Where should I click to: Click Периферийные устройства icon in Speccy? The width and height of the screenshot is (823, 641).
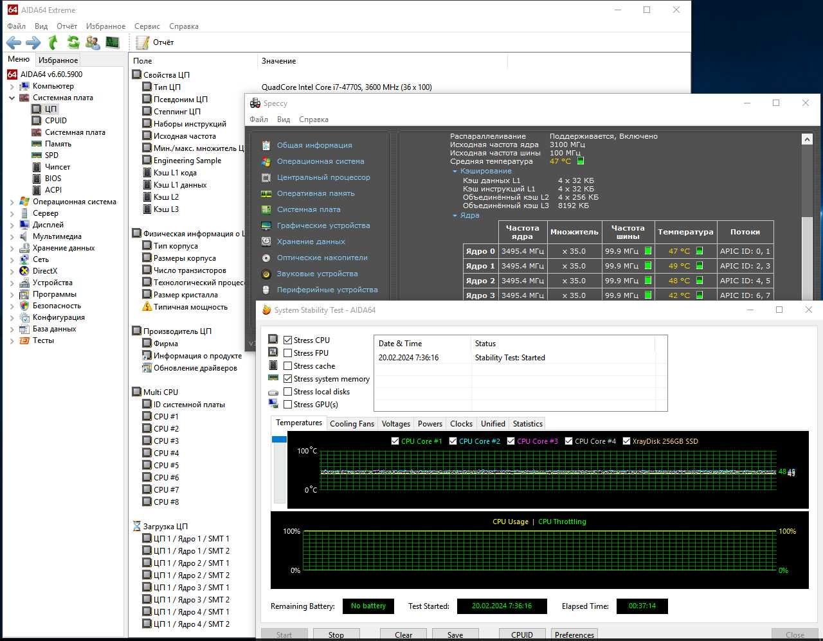pyautogui.click(x=266, y=290)
